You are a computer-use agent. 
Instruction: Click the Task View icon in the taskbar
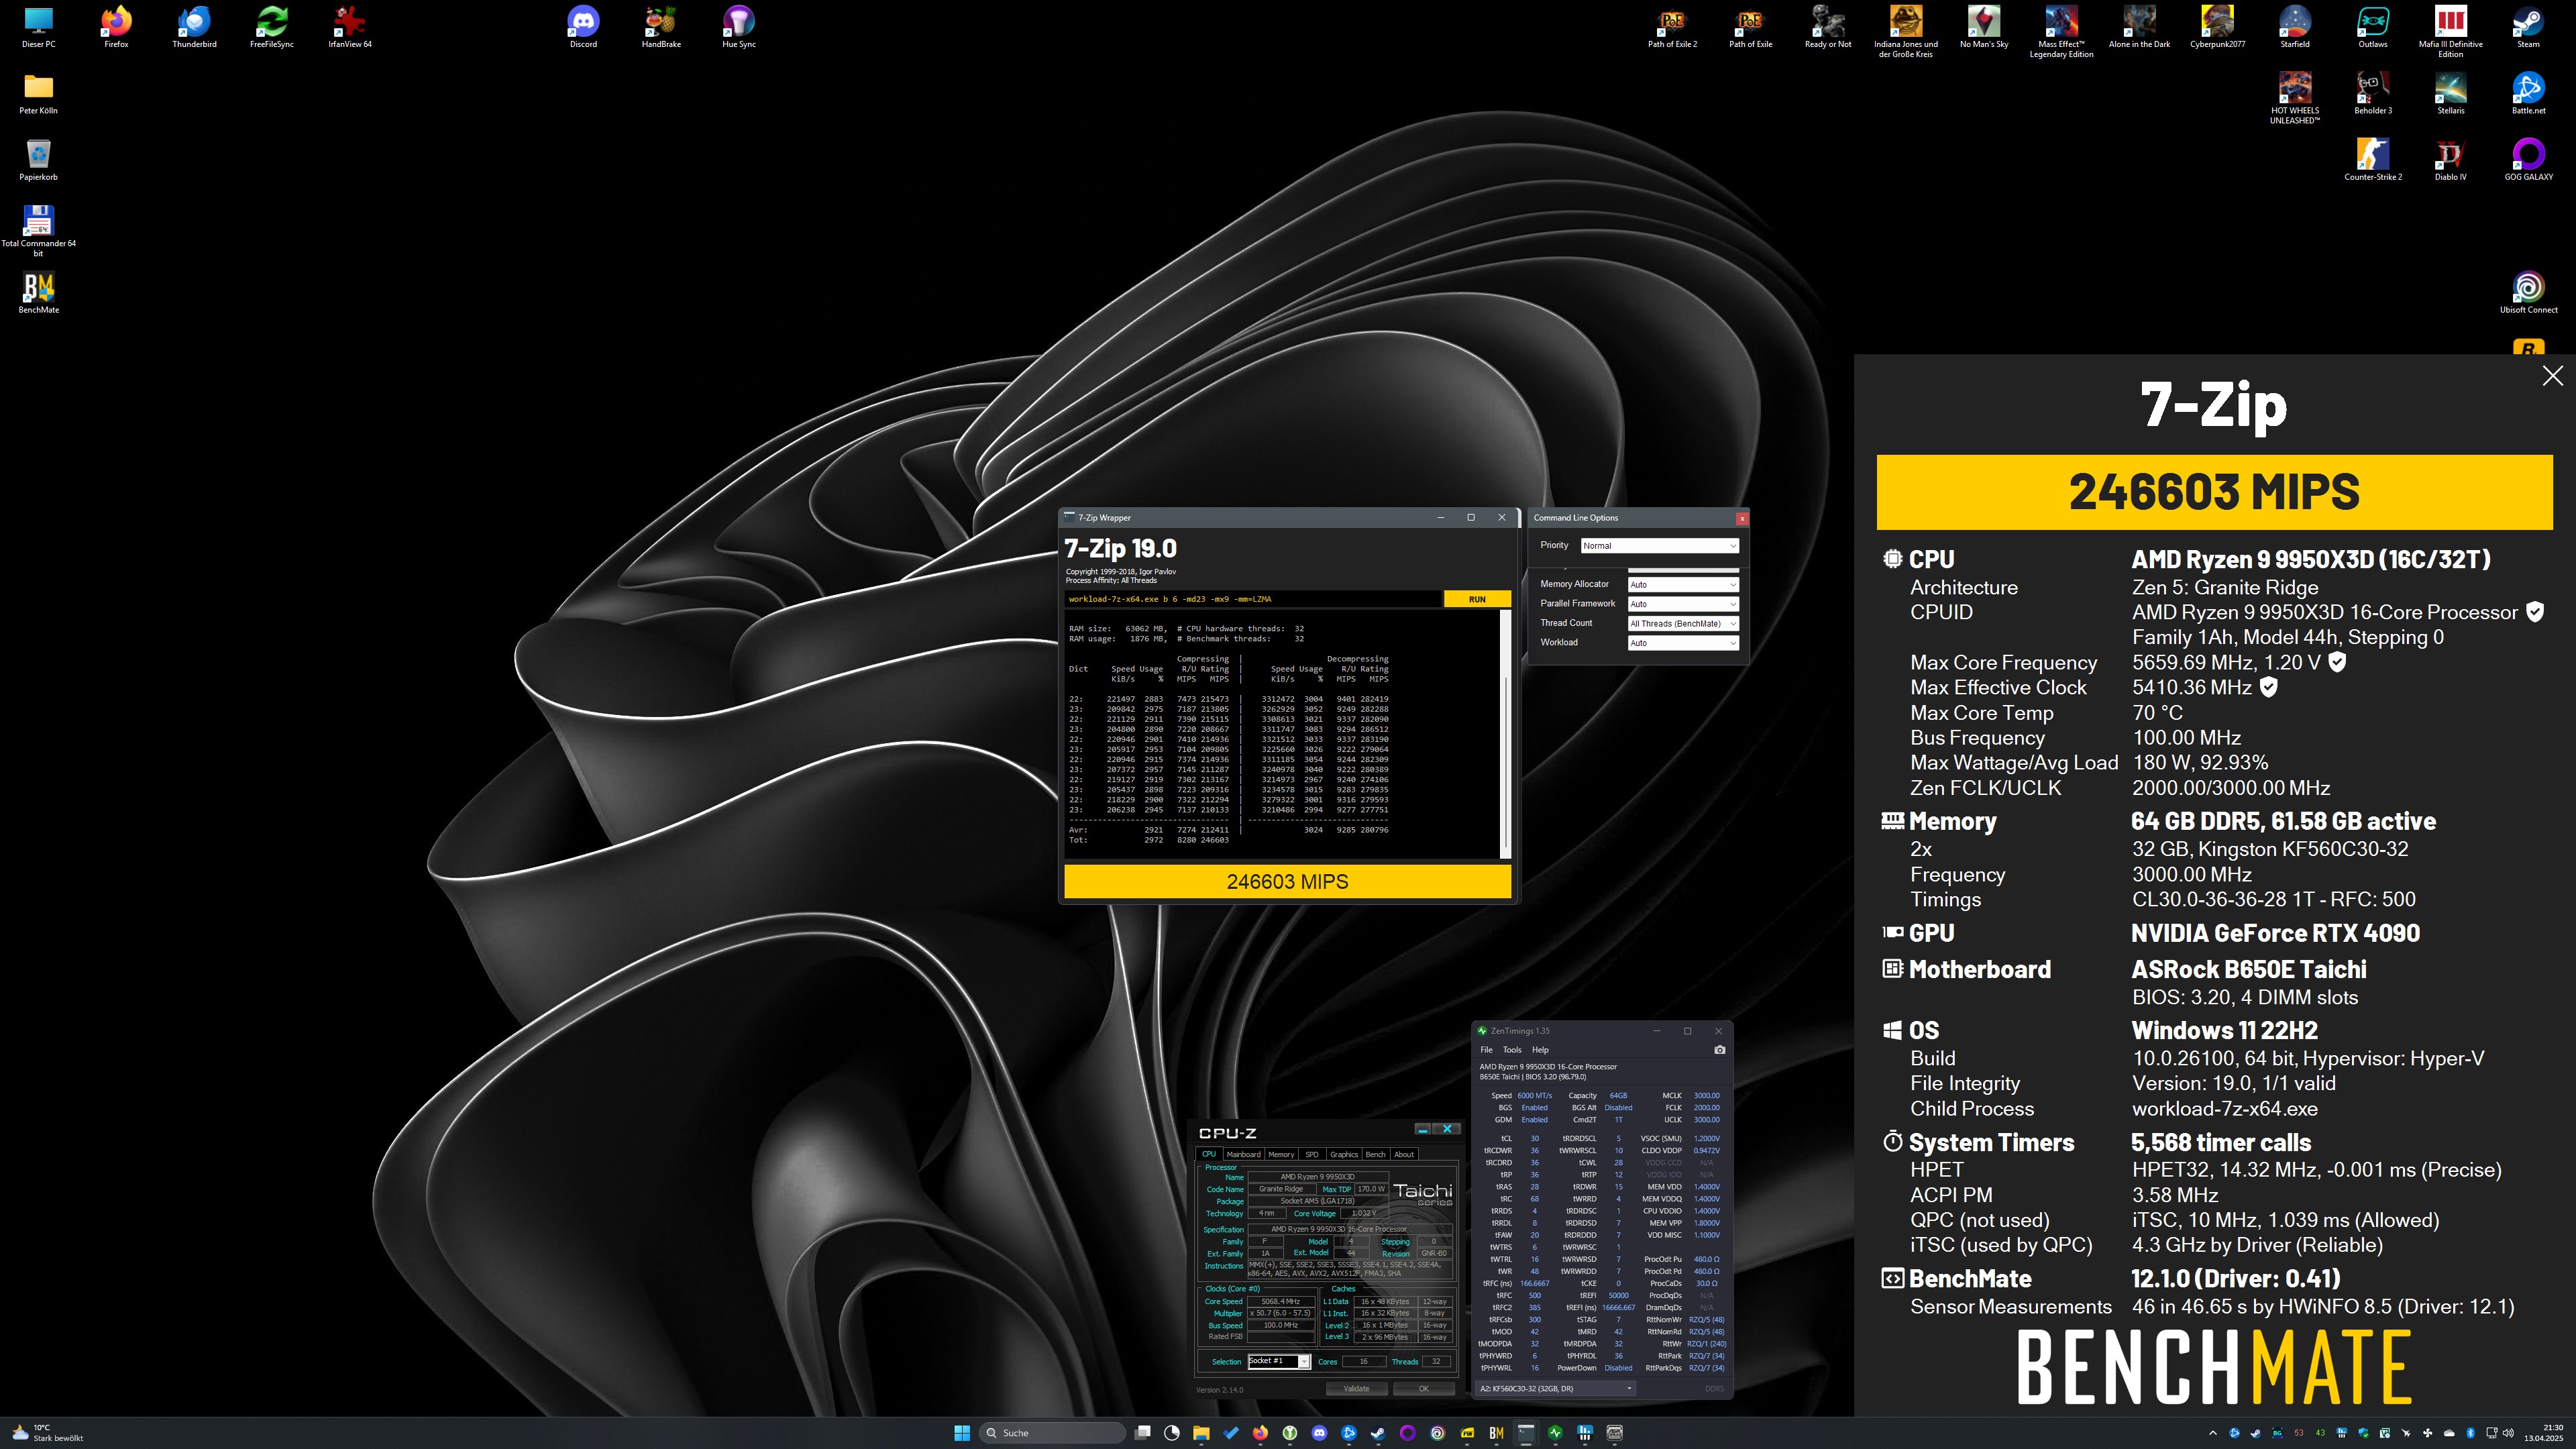(x=1143, y=1433)
